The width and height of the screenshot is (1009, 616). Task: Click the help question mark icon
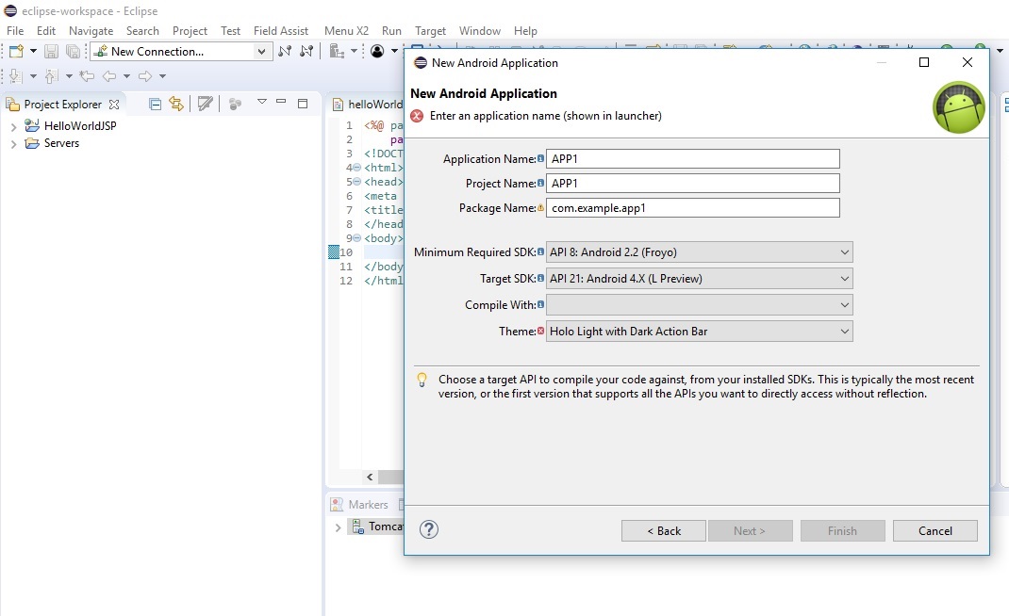(x=428, y=529)
